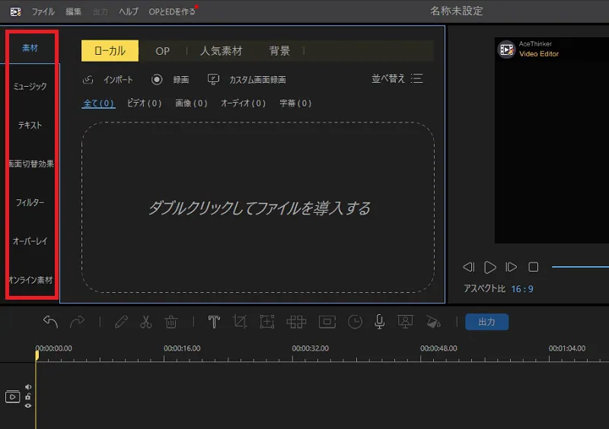Click the blue 出力 export button
The image size is (609, 429).
(x=486, y=322)
